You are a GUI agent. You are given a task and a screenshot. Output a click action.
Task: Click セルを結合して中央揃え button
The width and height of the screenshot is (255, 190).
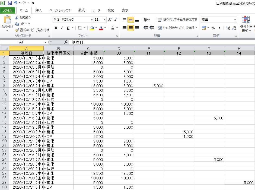pos(176,28)
